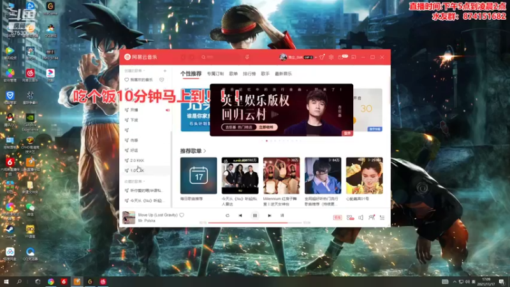Go back to the previous track
Screen dimensions: 510x287
(x=240, y=216)
